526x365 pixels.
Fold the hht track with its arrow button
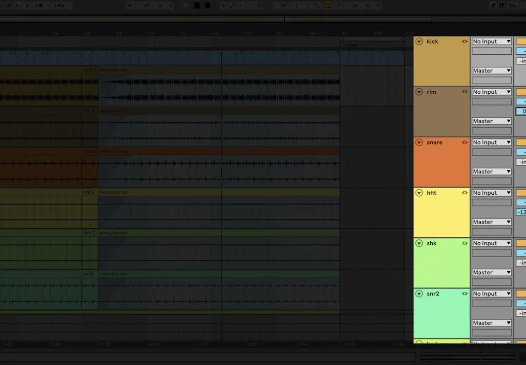(x=419, y=193)
